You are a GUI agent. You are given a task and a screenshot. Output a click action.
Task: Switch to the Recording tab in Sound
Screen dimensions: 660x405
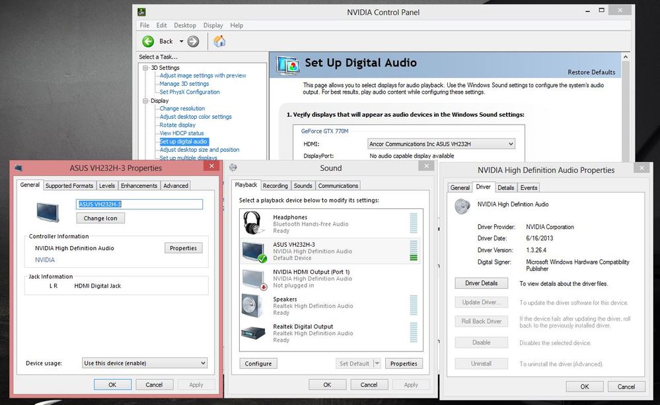[x=275, y=186]
